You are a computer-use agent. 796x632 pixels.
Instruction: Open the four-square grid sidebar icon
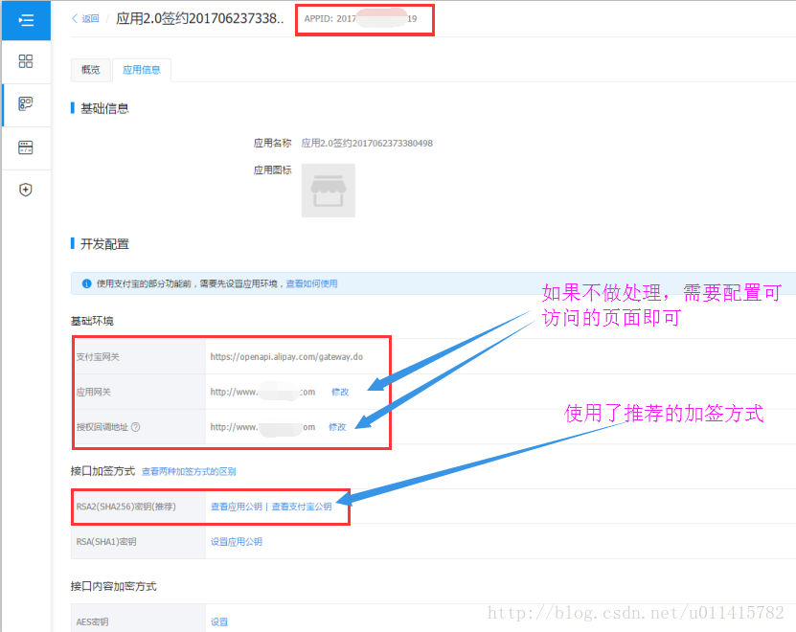[26, 61]
